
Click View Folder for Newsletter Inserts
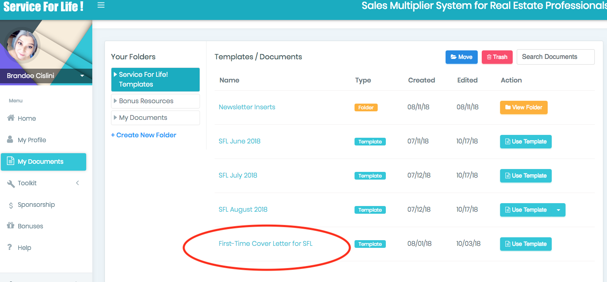click(524, 108)
